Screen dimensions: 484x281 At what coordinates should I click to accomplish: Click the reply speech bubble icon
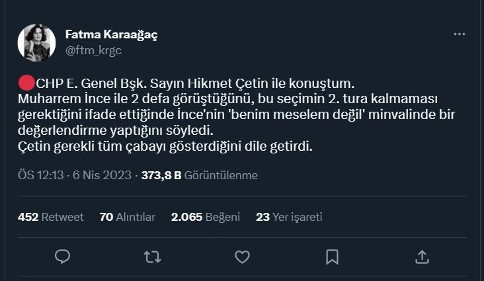coord(63,257)
